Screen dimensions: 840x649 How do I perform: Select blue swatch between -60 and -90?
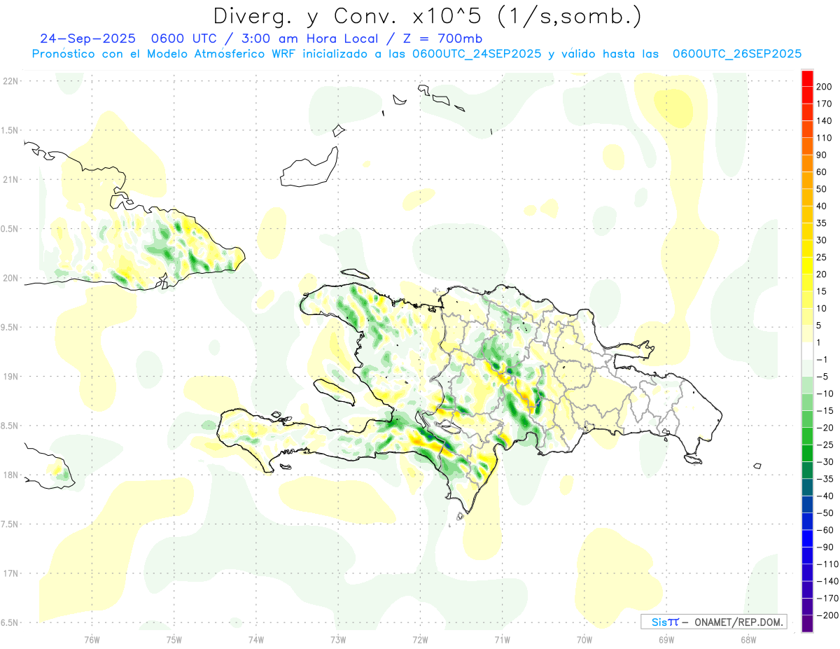point(807,538)
